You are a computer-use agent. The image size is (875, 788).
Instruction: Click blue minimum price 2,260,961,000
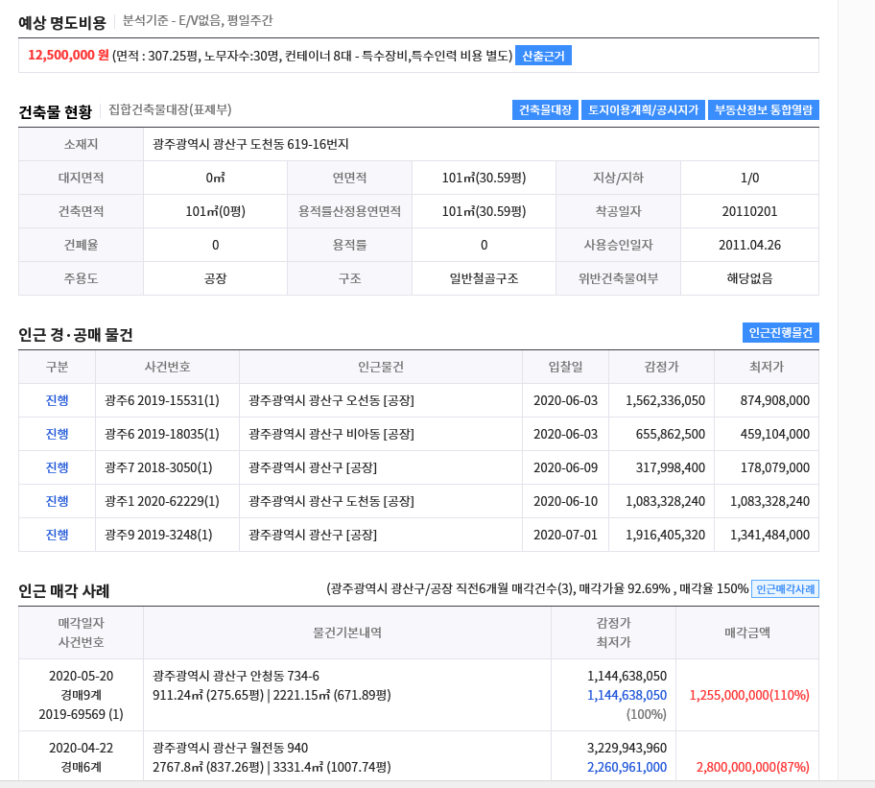pos(627,767)
